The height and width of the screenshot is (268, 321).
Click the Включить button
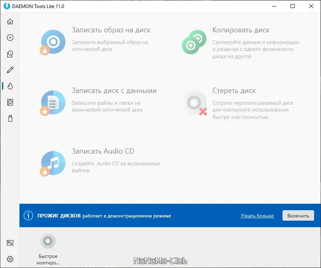(x=298, y=215)
